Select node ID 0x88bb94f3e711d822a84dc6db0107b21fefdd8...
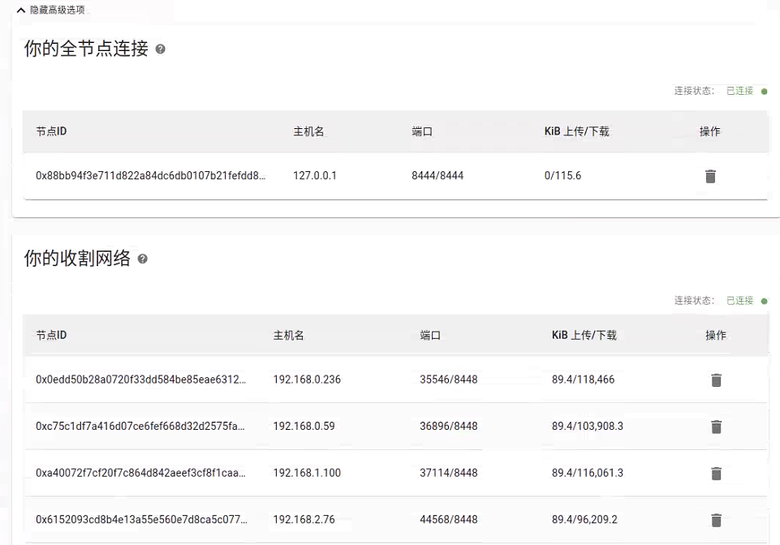This screenshot has height=545, width=780. tap(151, 175)
